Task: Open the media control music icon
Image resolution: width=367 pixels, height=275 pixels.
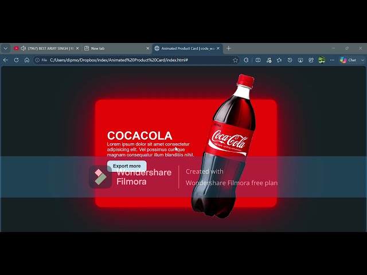Action: (269, 60)
